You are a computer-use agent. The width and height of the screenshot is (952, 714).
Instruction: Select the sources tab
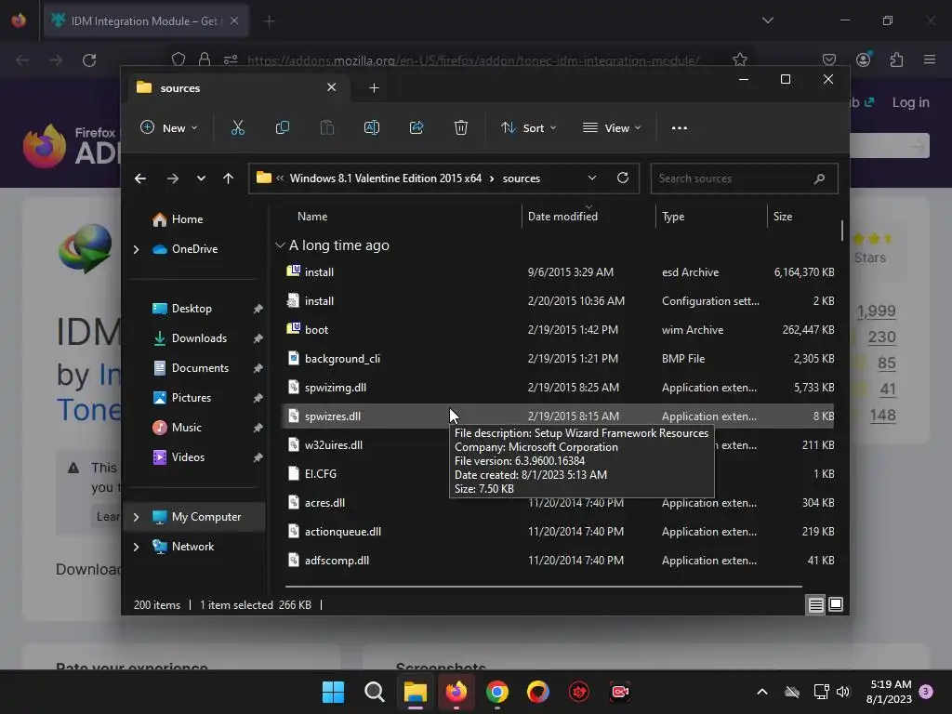(237, 88)
